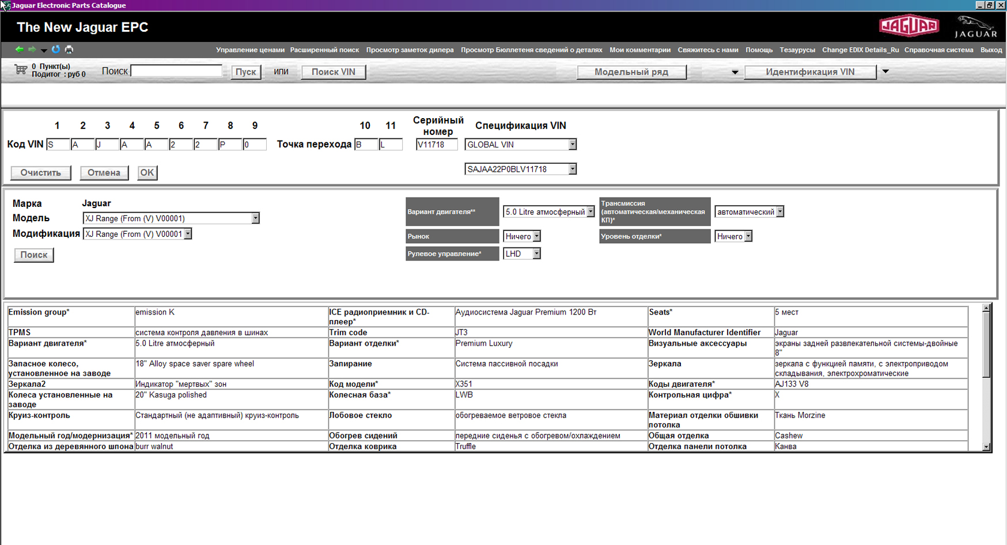Click the specification table scrollbar down arrow
This screenshot has height=545, width=1007.
point(986,446)
